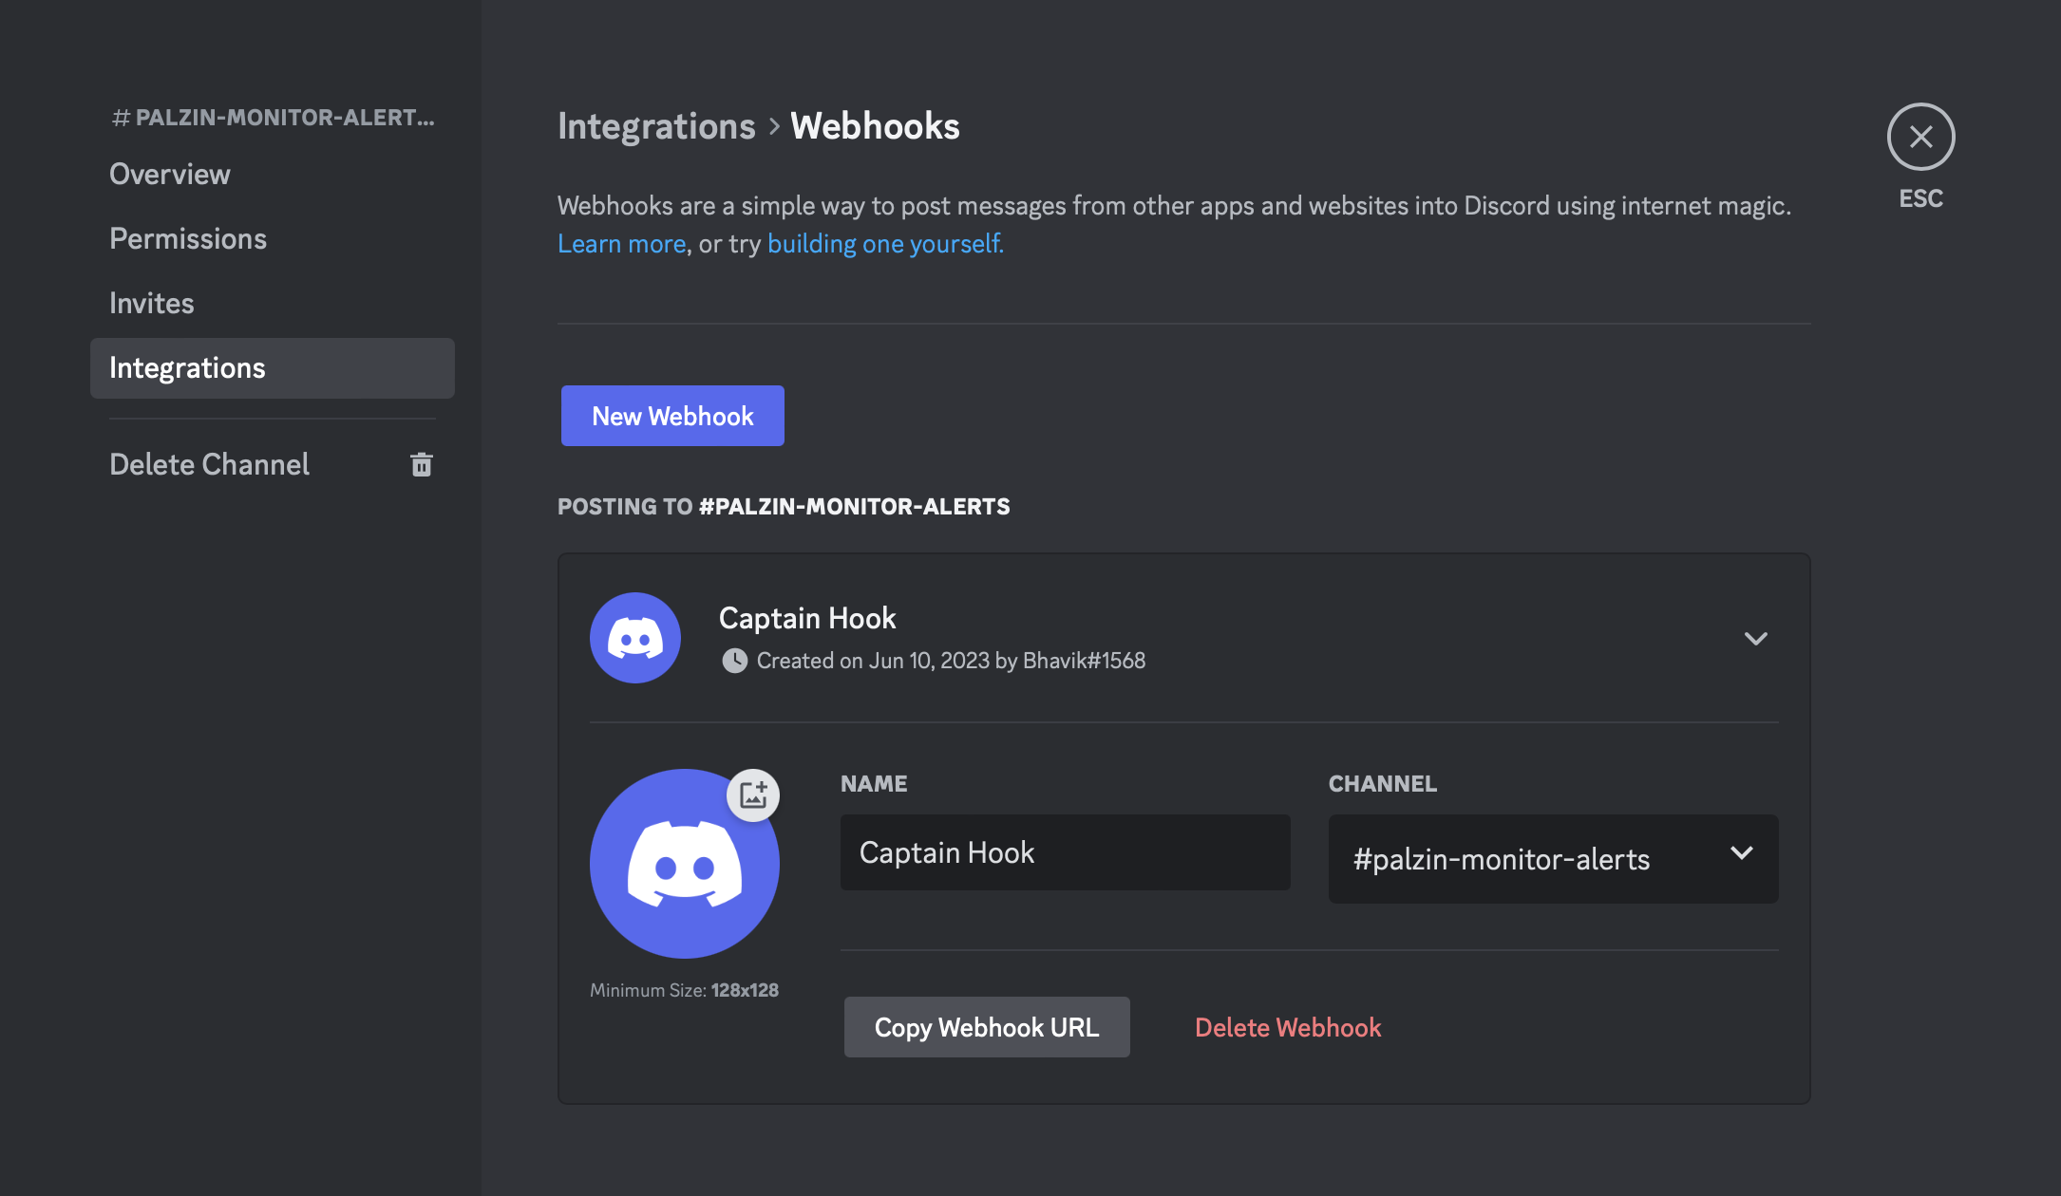Click the upload image icon on avatar
2061x1196 pixels.
click(753, 795)
